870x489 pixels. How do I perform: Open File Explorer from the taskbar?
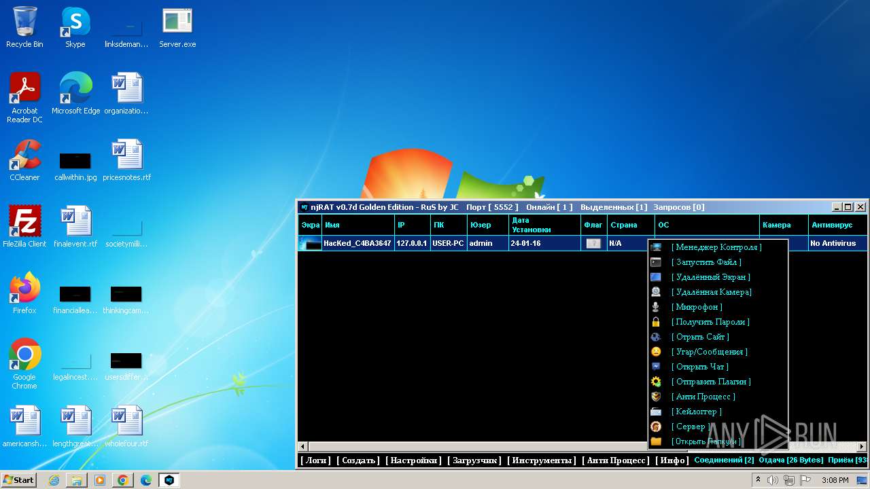[77, 480]
